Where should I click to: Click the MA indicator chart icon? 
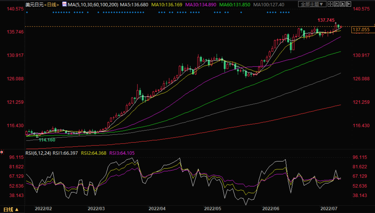coord(64,4)
